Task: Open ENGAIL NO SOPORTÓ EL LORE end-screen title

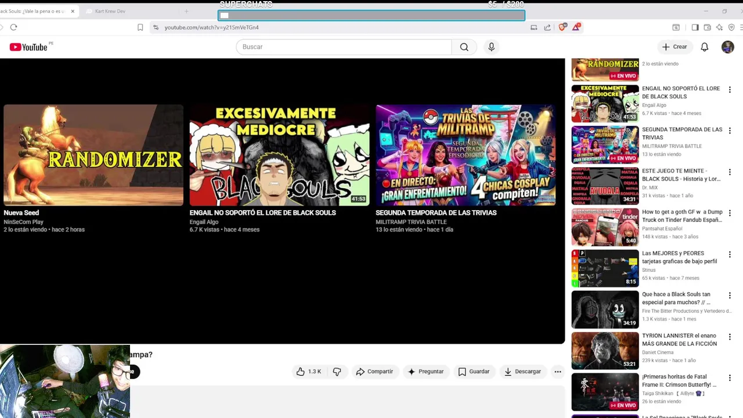Action: 262,212
